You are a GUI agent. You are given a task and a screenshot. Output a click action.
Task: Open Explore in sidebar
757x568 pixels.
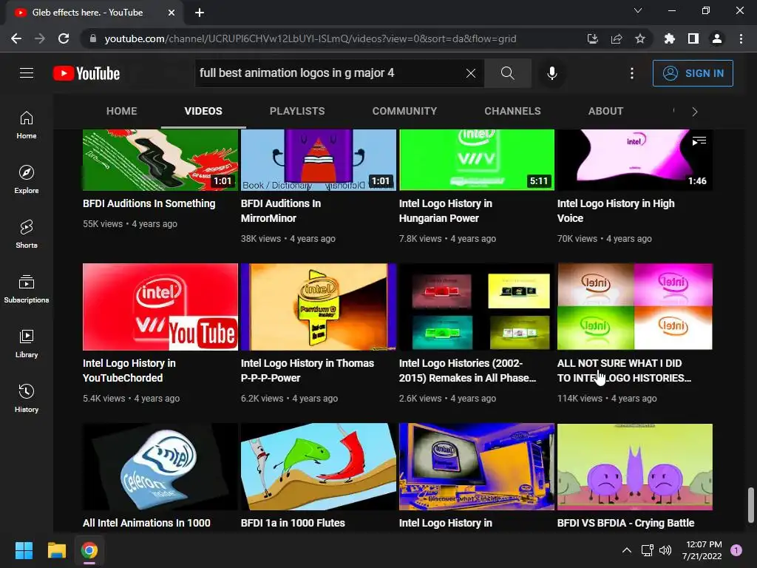click(27, 180)
